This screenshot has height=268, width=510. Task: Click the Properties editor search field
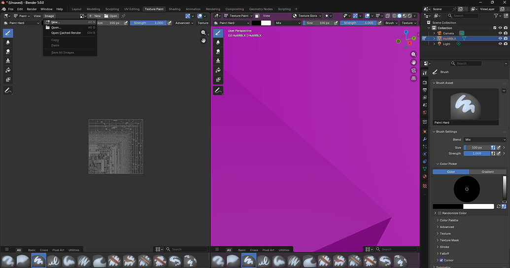click(466, 64)
